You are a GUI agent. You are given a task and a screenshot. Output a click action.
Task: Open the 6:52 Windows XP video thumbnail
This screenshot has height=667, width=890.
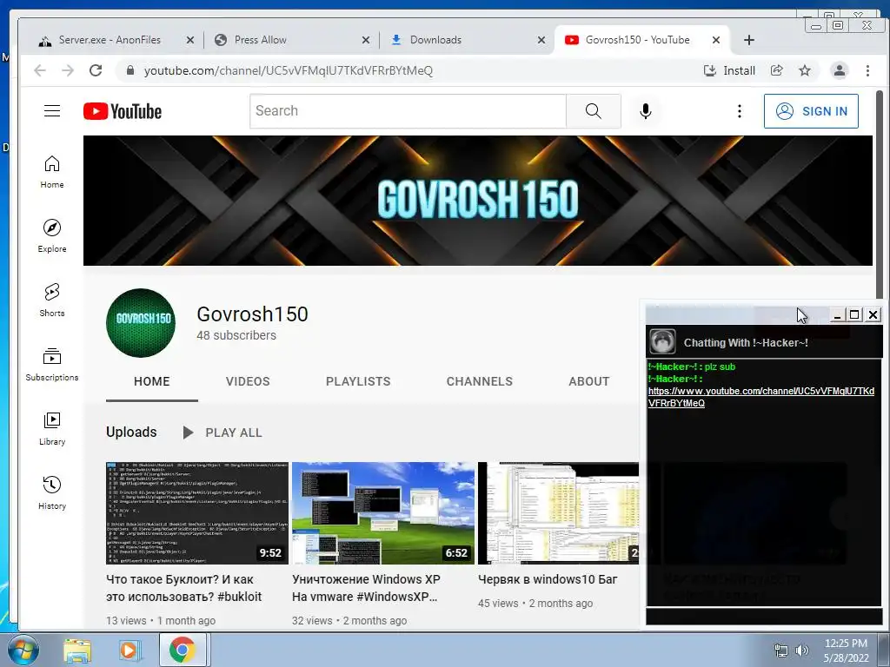383,513
